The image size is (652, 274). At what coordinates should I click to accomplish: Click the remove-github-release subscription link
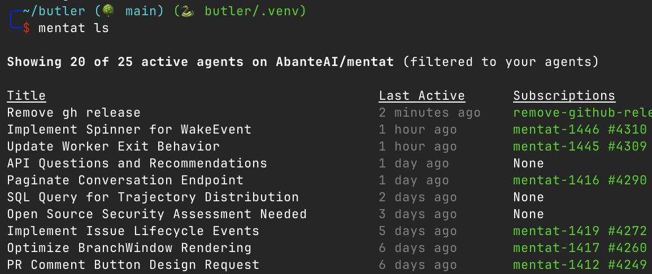[582, 113]
